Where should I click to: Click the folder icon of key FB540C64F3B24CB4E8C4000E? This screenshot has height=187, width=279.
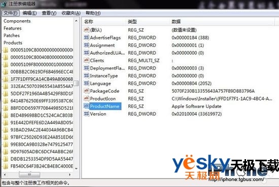coord(6,166)
